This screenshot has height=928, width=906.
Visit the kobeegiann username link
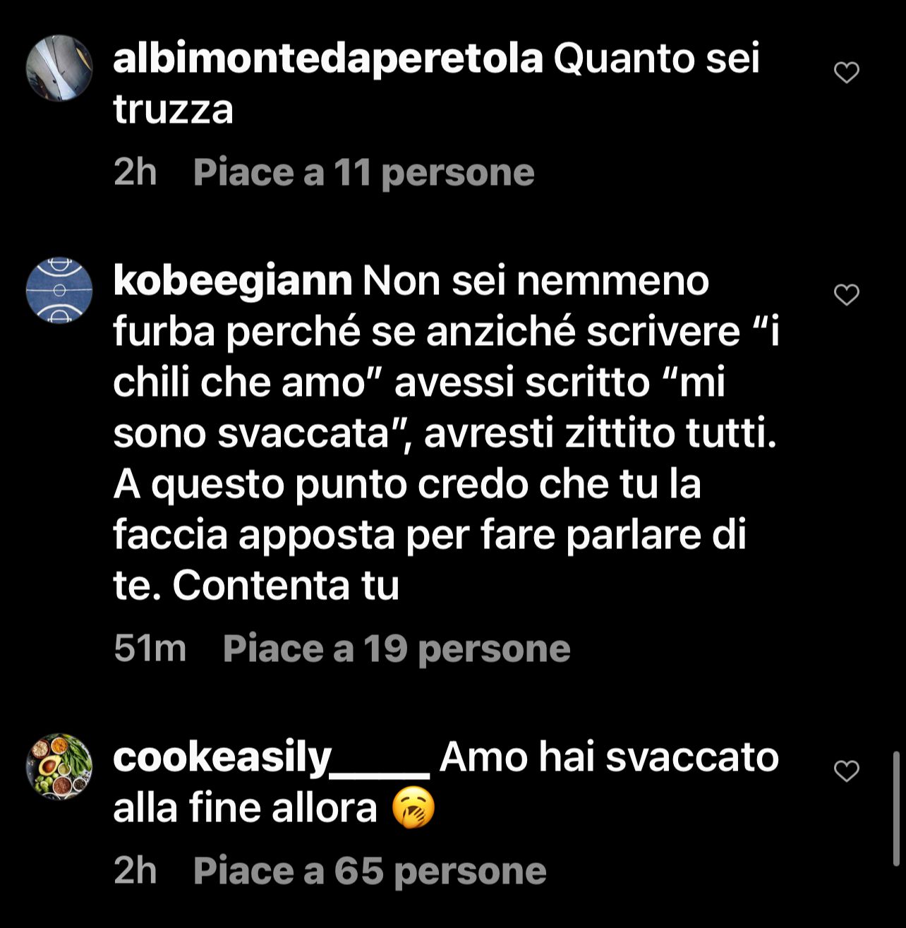click(233, 281)
